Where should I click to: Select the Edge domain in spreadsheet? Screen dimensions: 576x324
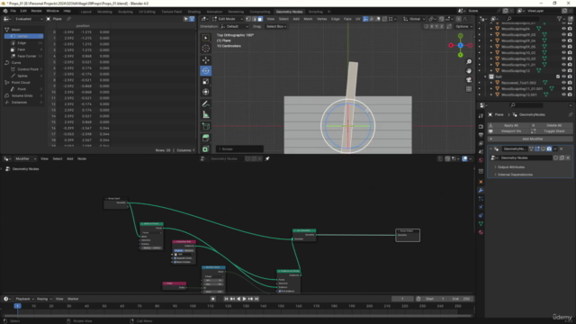point(24,43)
